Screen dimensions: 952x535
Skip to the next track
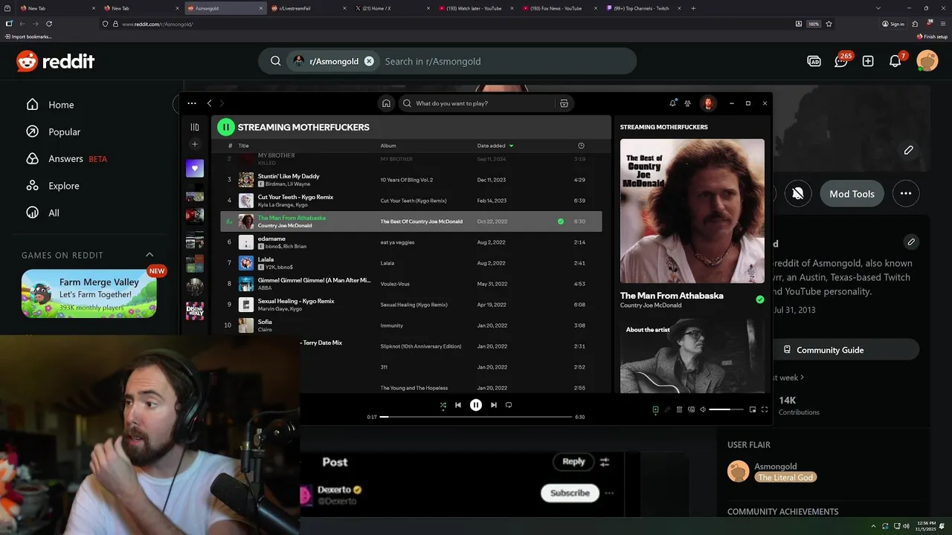point(493,405)
